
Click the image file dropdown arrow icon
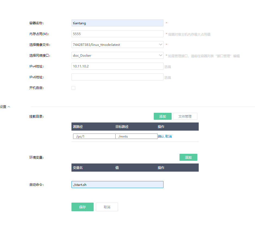click(160, 45)
